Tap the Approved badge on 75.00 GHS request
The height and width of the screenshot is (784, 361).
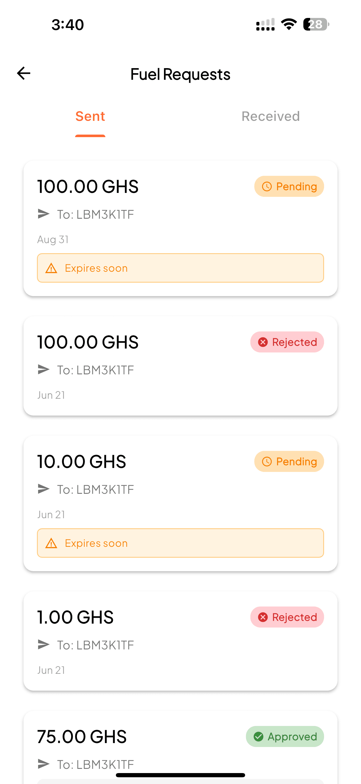click(285, 737)
